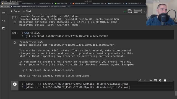Move the selected cell up
177x99 pixels.
point(140,80)
